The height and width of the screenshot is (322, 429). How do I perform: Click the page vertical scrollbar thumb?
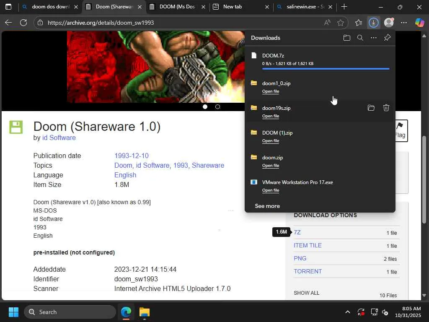(x=424, y=179)
